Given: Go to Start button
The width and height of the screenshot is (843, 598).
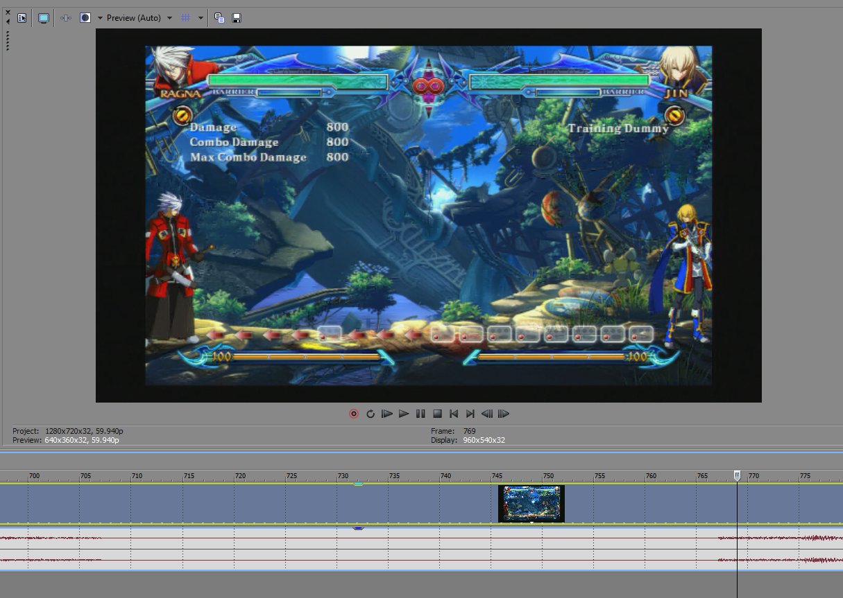Looking at the screenshot, I should [x=454, y=414].
